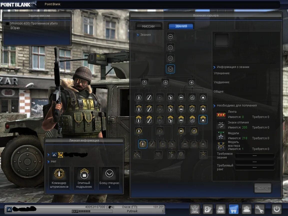Click the Элитный подрывник title slot
The width and height of the screenshot is (288, 216).
coord(84,178)
